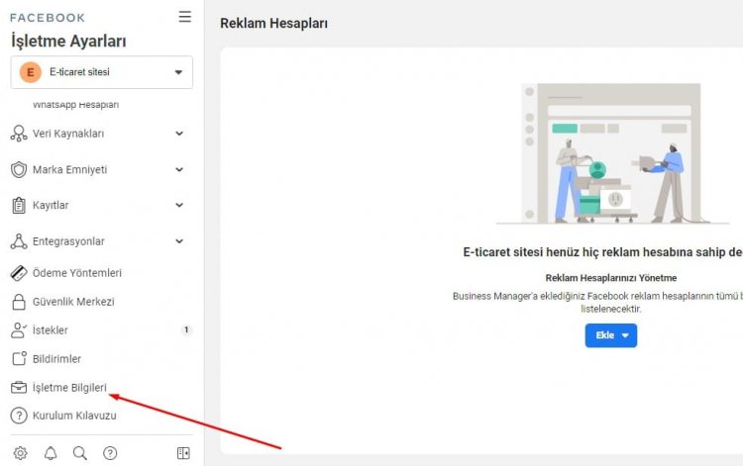Click the blue Ekle button
This screenshot has height=466, width=743.
tap(611, 335)
